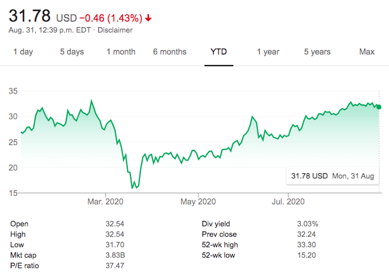Click the large 31.78 price heading

(x=30, y=16)
